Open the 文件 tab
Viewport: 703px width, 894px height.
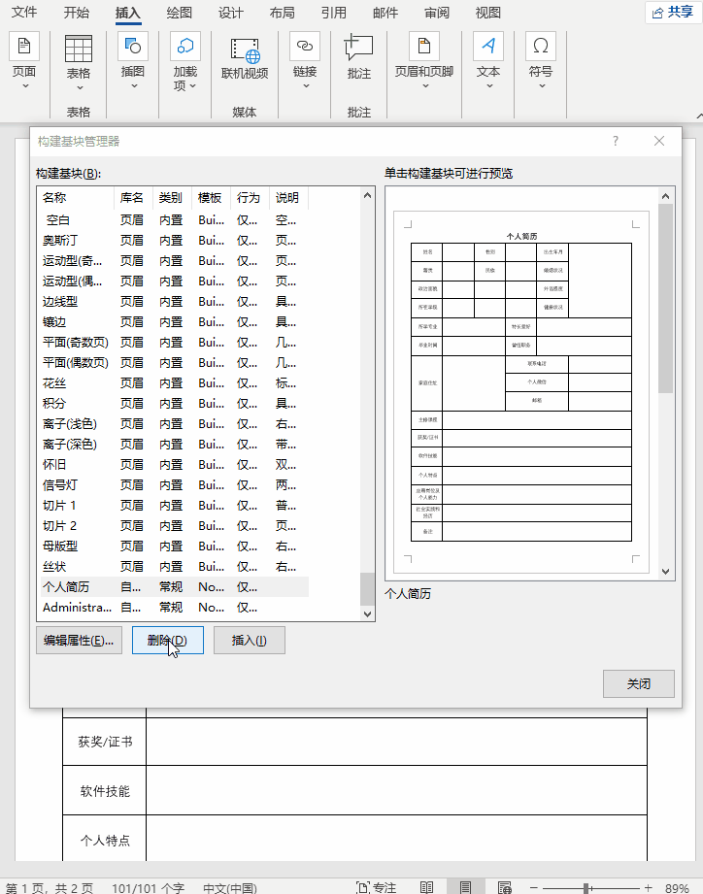[x=24, y=12]
